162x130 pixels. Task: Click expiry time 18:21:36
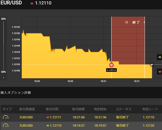tap(100, 117)
